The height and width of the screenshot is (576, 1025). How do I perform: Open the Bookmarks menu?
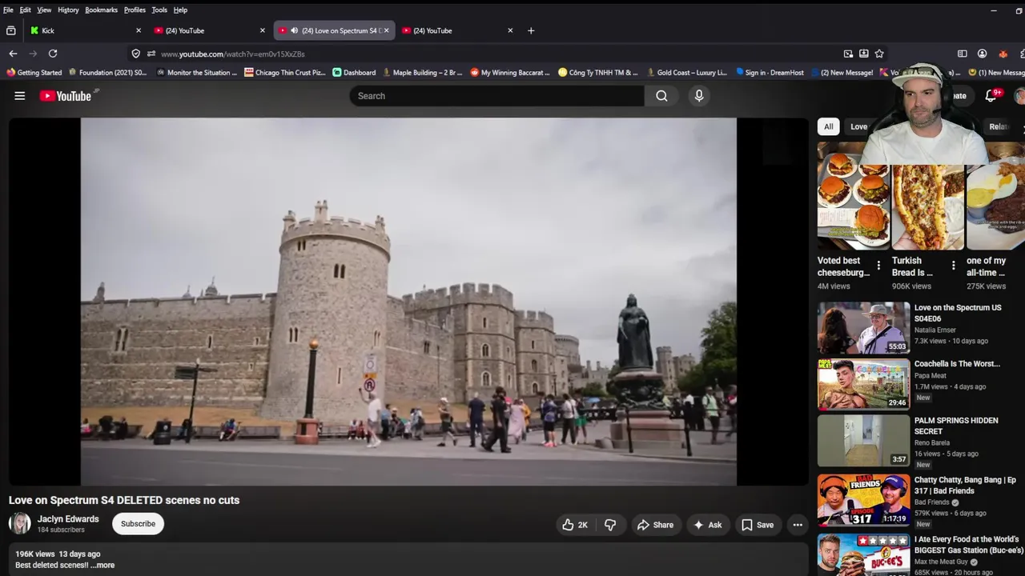pos(102,10)
